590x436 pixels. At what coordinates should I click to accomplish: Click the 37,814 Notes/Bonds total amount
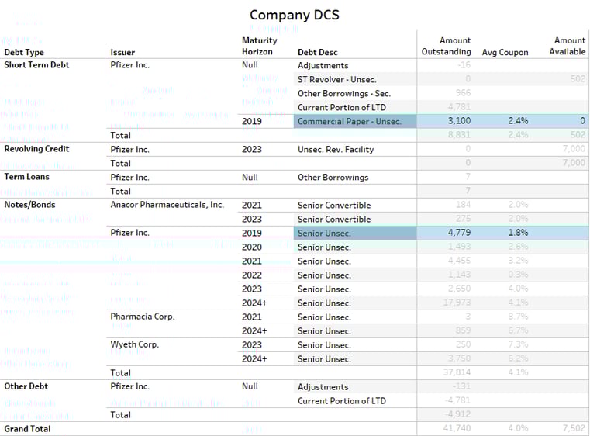pos(457,372)
